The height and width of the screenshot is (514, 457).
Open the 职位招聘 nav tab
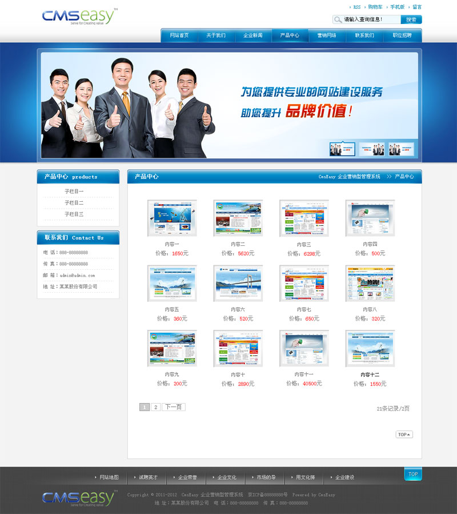click(402, 35)
